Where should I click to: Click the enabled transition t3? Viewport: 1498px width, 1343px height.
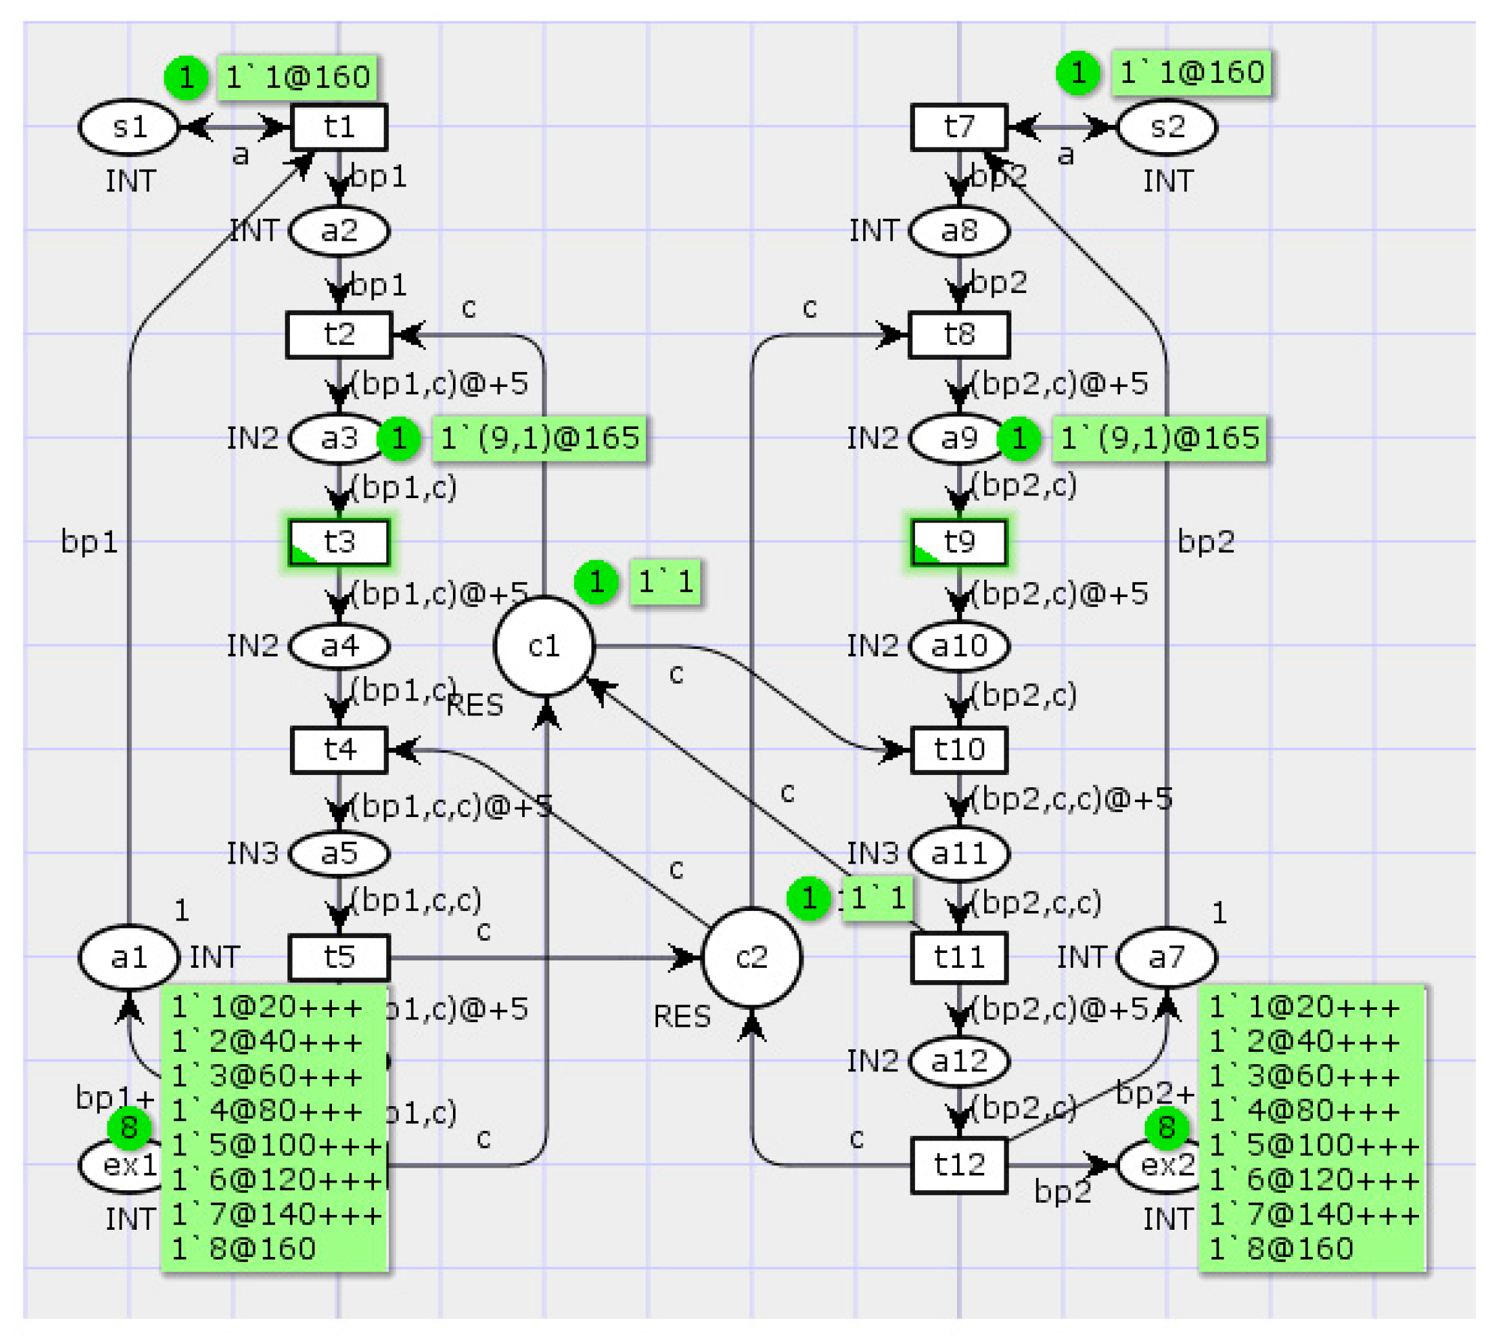tap(338, 542)
